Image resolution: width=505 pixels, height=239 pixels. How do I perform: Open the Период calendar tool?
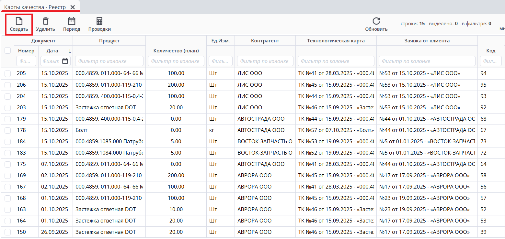tap(72, 21)
